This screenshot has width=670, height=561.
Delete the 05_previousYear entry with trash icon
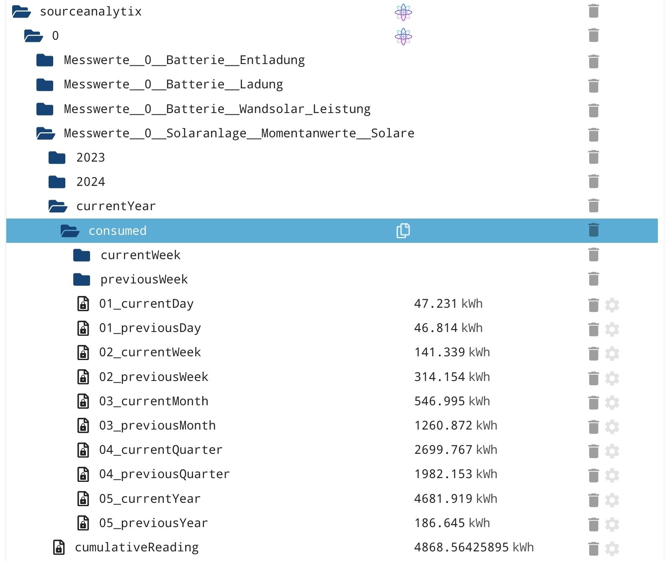click(x=593, y=524)
